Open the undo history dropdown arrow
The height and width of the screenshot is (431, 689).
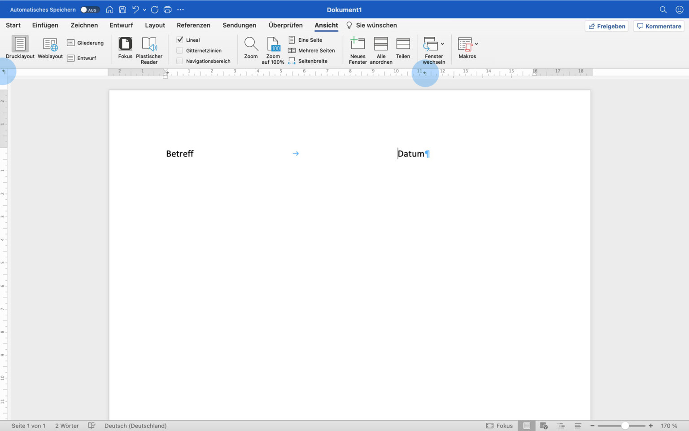(x=144, y=10)
